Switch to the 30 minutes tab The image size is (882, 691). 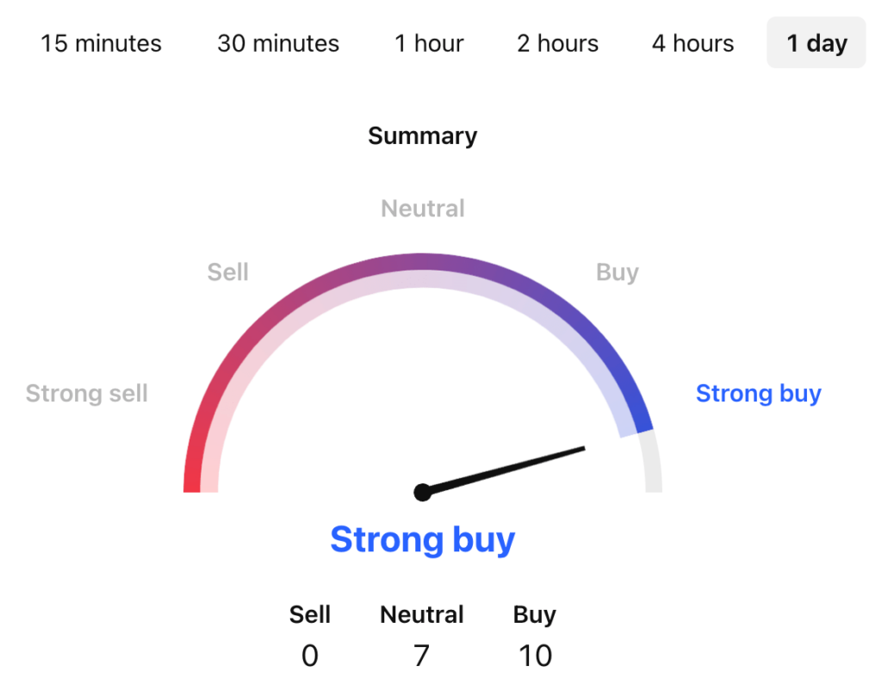(x=278, y=43)
